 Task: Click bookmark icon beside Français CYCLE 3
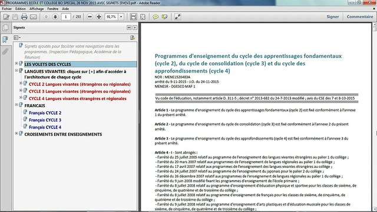25,119
